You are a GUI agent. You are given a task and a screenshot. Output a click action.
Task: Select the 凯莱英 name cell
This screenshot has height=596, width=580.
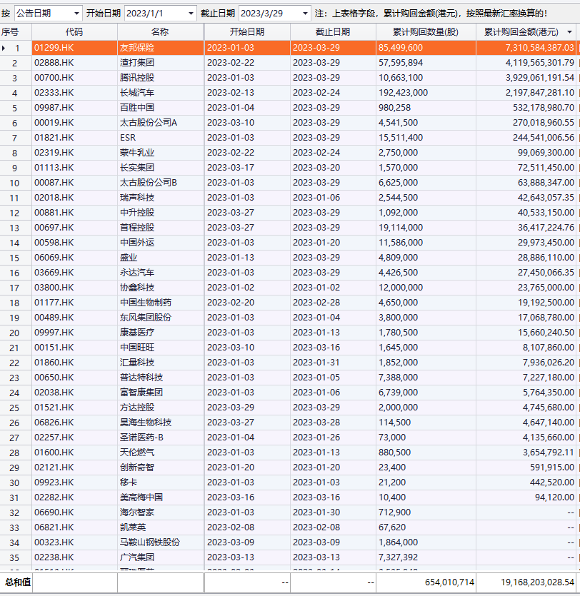coord(160,527)
